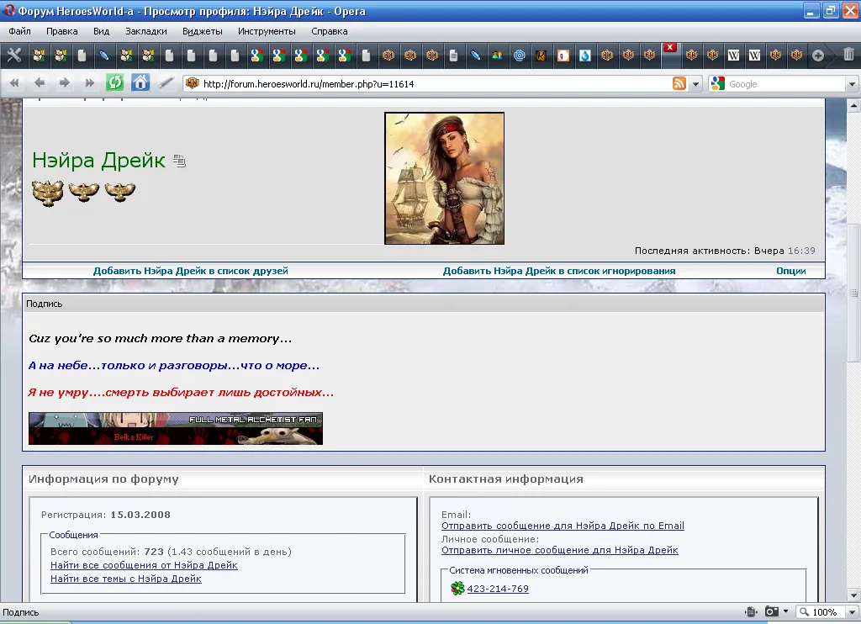Click 'Последняя активность: Вчера 16:39' text
The image size is (861, 624).
(725, 251)
